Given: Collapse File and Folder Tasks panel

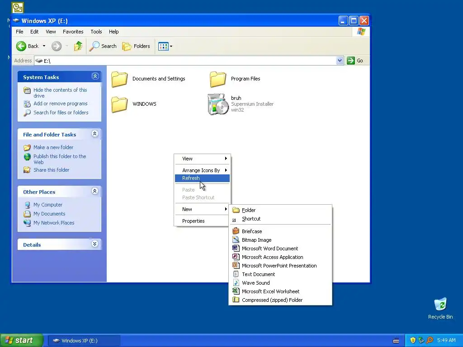Looking at the screenshot, I should coord(95,134).
